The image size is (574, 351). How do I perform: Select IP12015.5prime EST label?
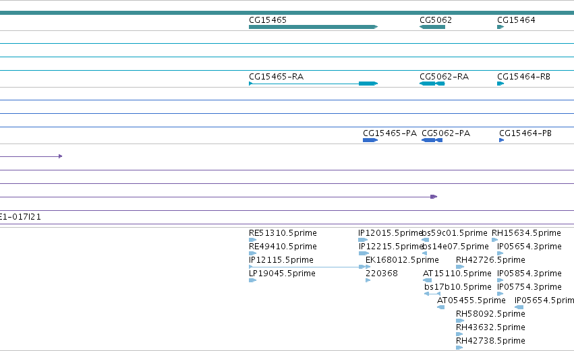tap(391, 233)
